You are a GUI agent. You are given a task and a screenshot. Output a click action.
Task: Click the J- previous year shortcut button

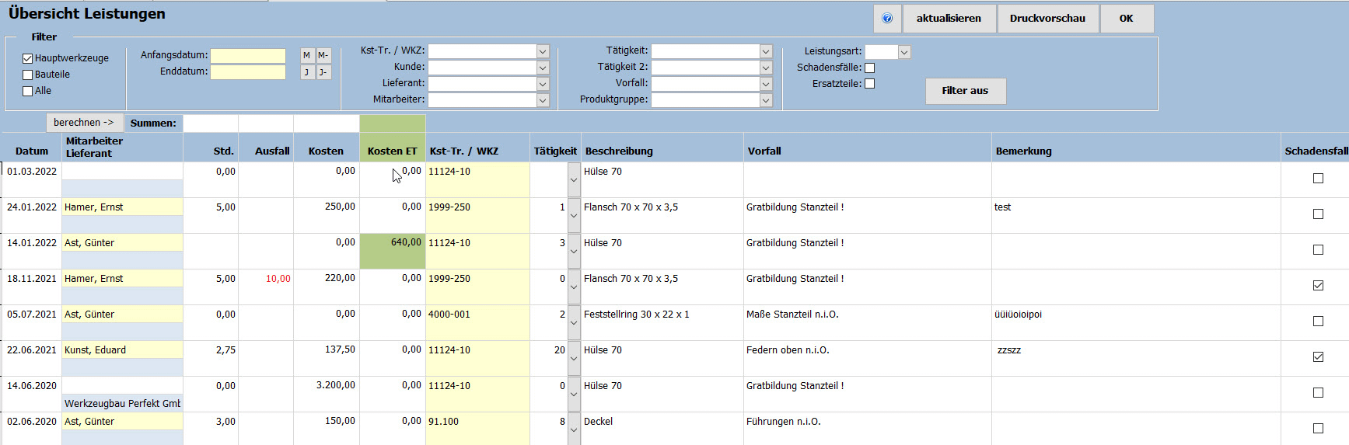[323, 72]
